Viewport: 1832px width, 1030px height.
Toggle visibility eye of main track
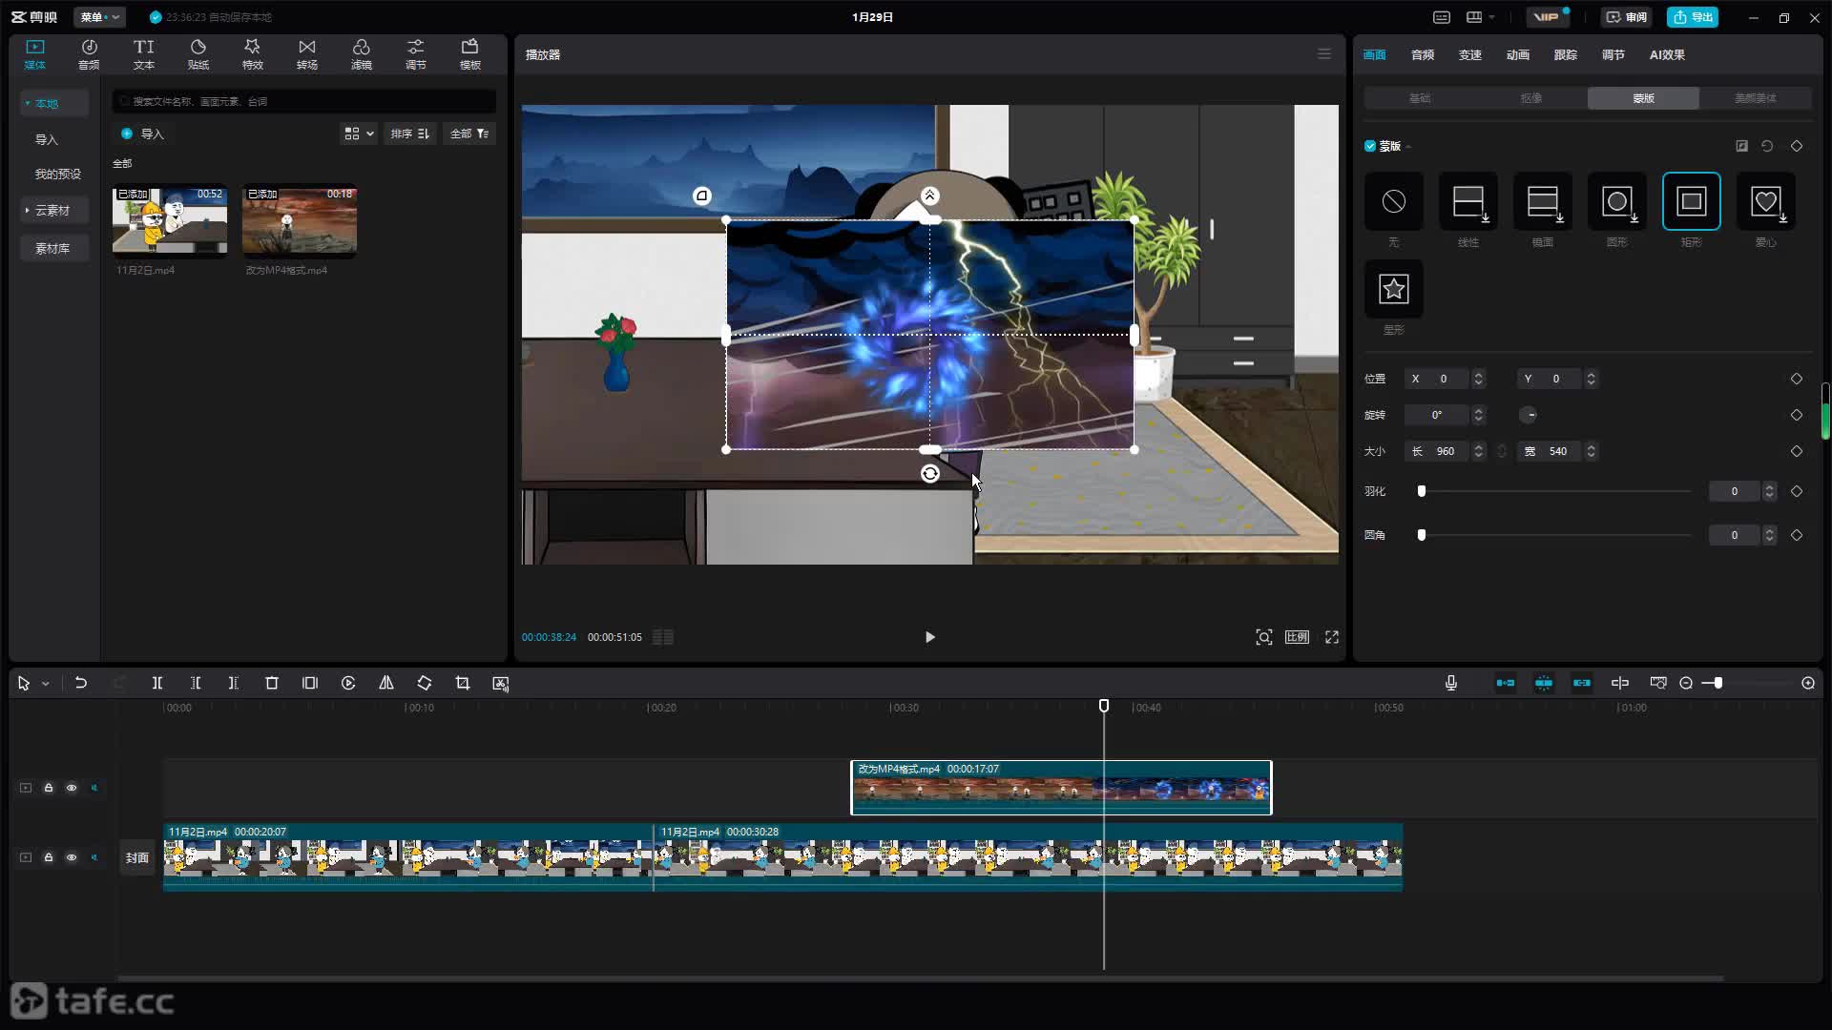[x=72, y=857]
